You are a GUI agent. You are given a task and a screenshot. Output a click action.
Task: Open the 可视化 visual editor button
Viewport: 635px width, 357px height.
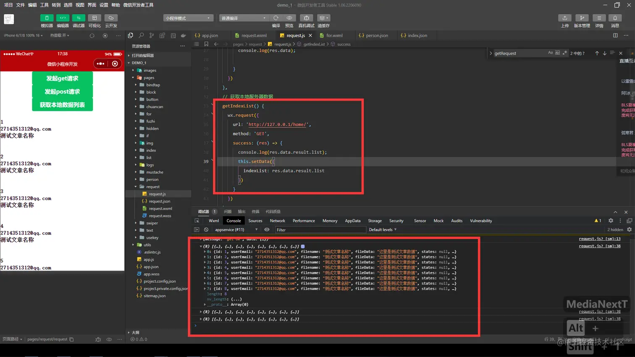click(94, 18)
